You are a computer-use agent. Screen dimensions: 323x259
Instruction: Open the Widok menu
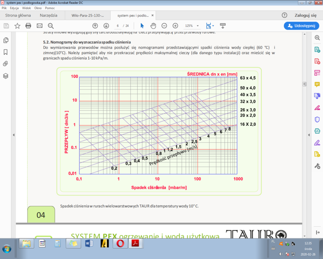coord(27,8)
